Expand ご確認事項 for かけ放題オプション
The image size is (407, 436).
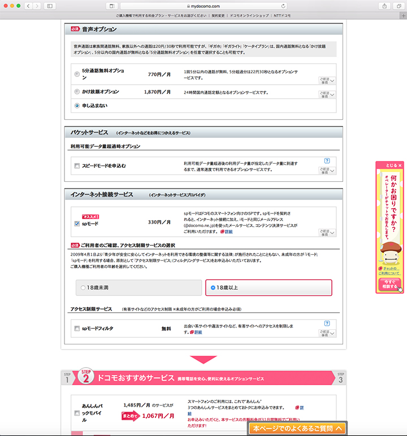click(x=327, y=94)
